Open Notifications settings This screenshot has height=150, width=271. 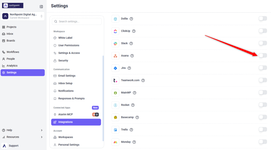(76, 91)
